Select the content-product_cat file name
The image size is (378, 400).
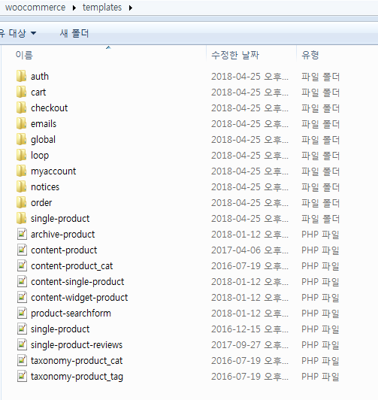point(72,266)
